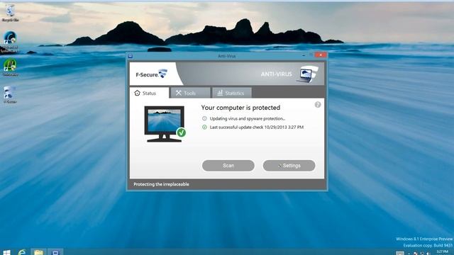Click the taskbar clock showing 3:27 PM
The width and height of the screenshot is (454, 255).
pyautogui.click(x=442, y=252)
